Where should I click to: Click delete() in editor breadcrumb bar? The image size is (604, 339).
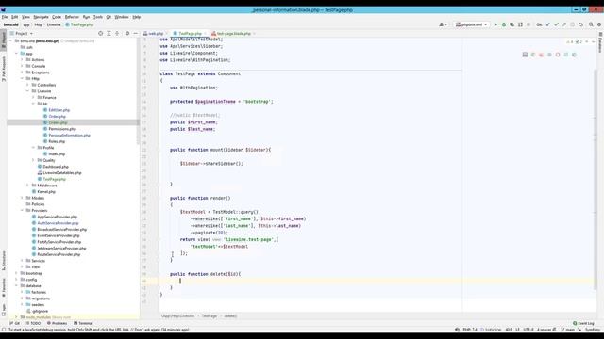230,316
